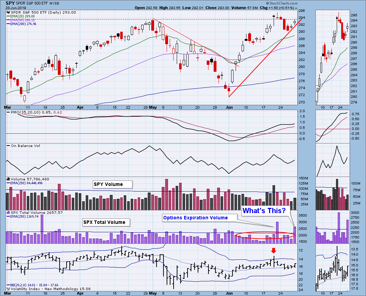Image resolution: width=366 pixels, height=296 pixels.
Task: Click the blue line marker beside EMA(250) 2169.74
Action: click(8, 217)
